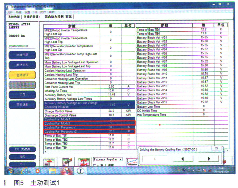Click the fan level value field showing 1
Viewport: 238px width, 188px height.
point(155,159)
